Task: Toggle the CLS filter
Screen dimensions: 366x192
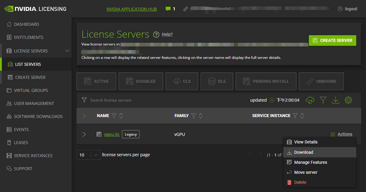Action: pyautogui.click(x=182, y=81)
